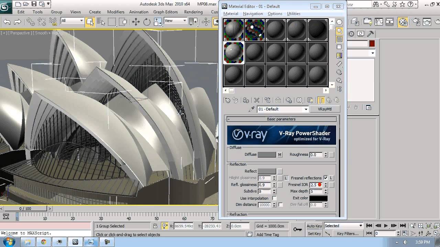Click the Reflect color swatch
This screenshot has height=247, width=440.
(x=267, y=171)
